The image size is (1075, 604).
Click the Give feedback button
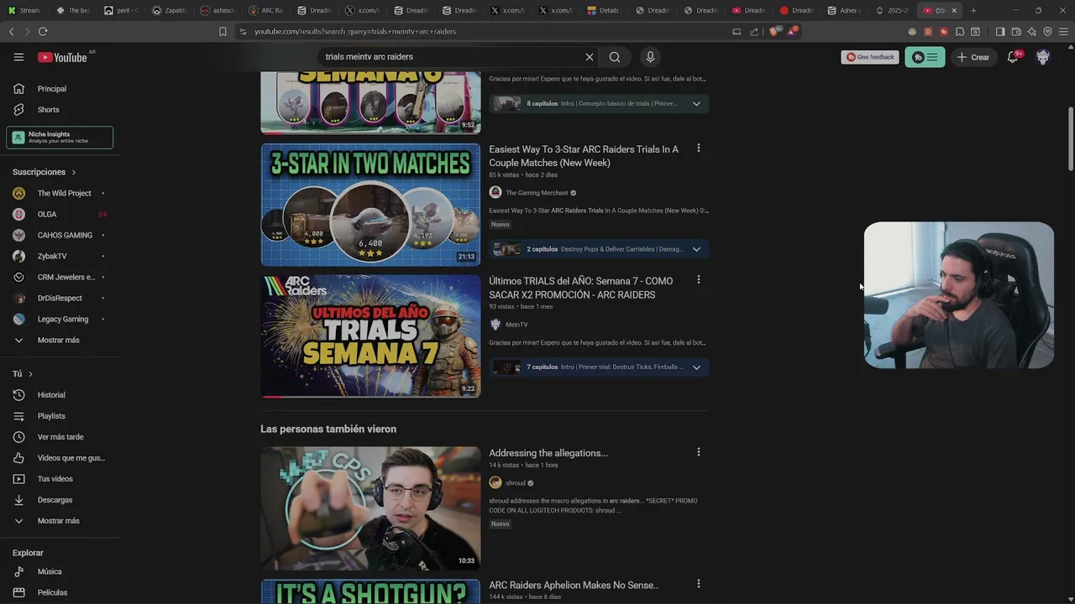[870, 57]
